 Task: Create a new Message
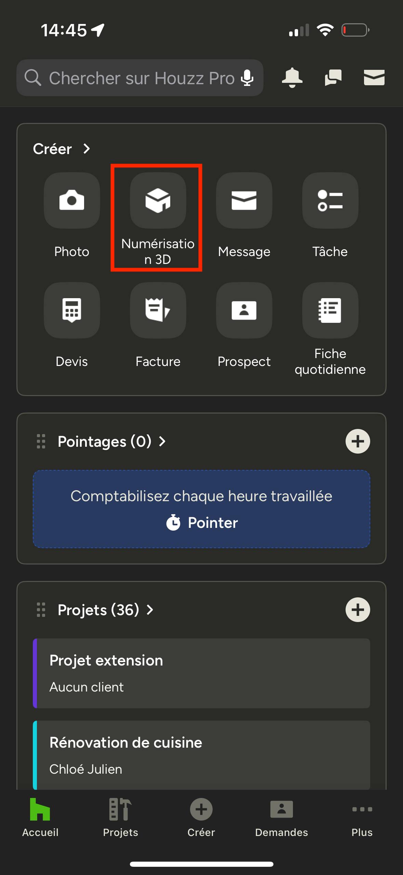tap(244, 200)
